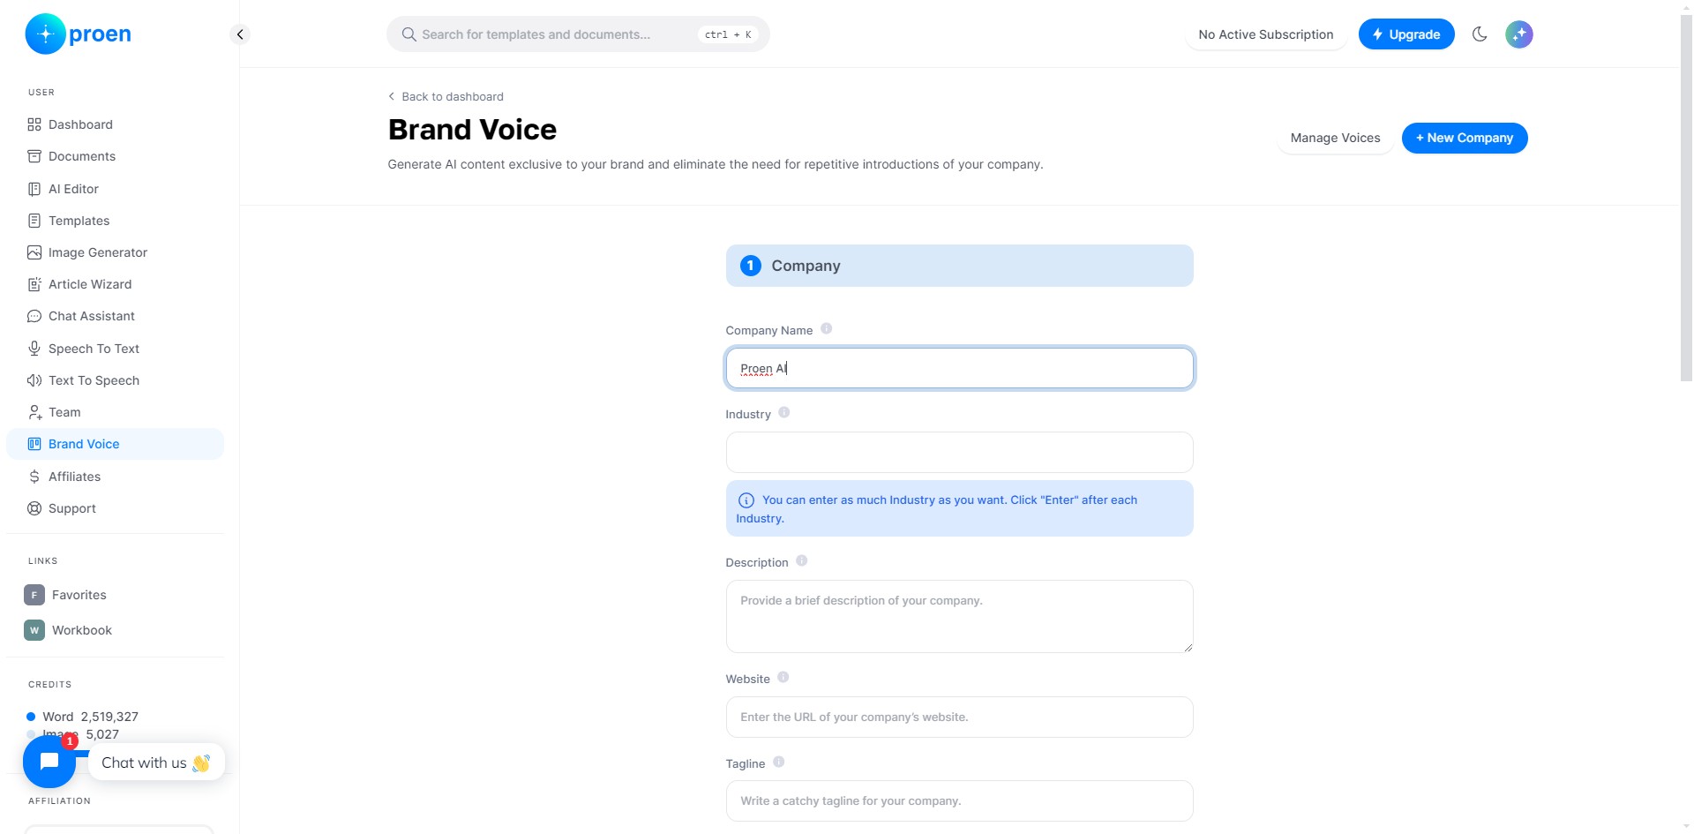Click the + New Company button
Viewport: 1694px width, 834px height.
pyautogui.click(x=1465, y=138)
